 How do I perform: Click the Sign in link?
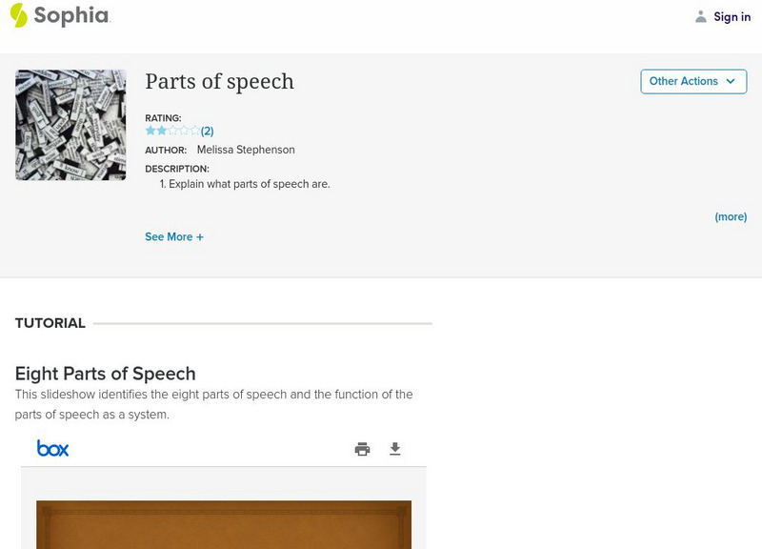[732, 16]
